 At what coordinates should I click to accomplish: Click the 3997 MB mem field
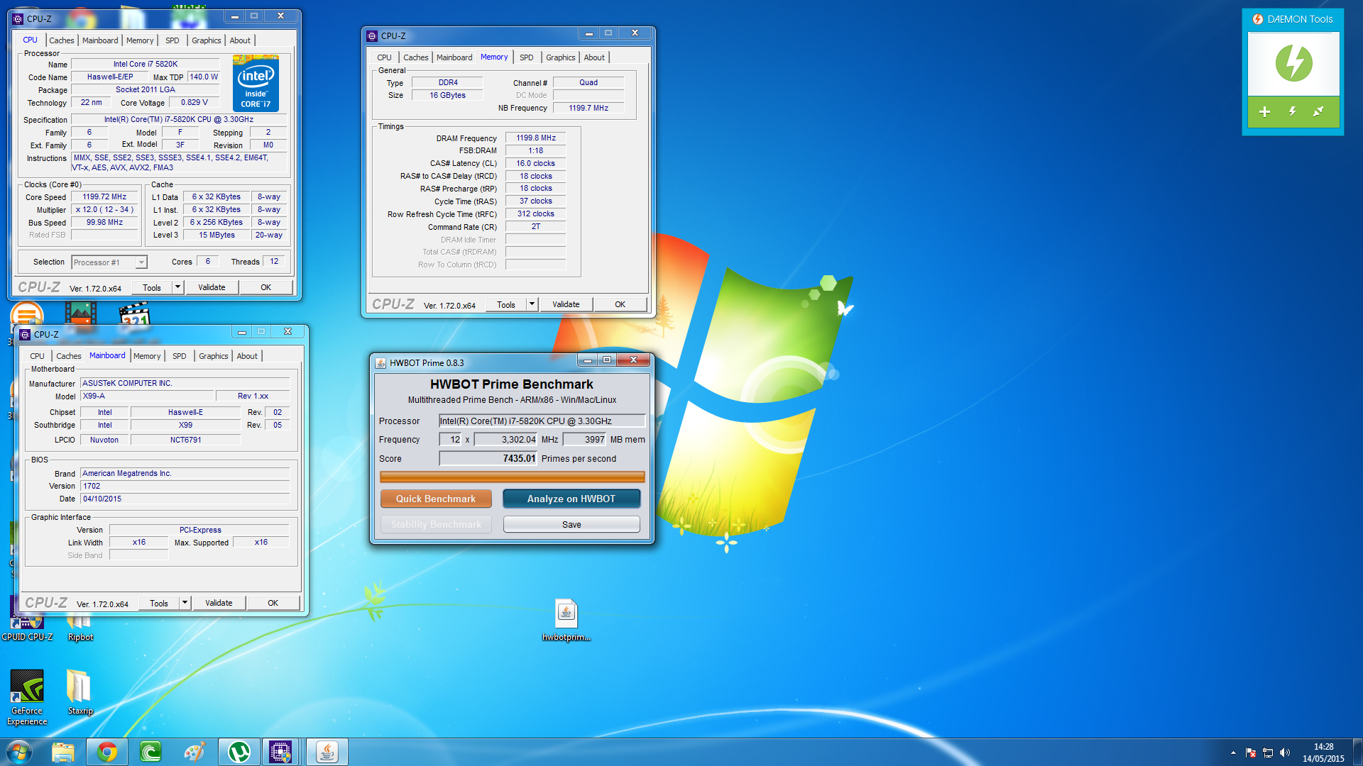(585, 439)
